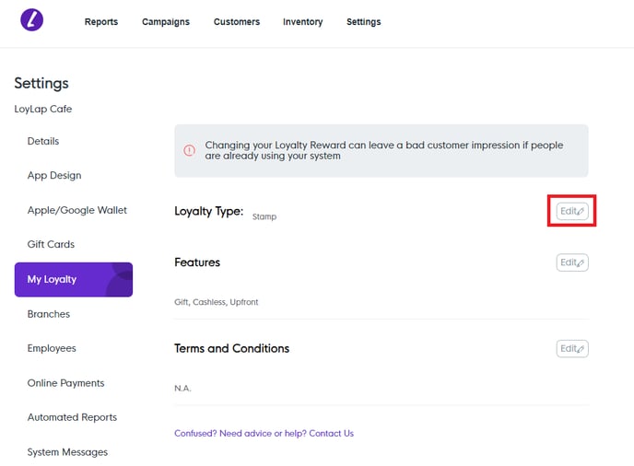This screenshot has height=466, width=634.
Task: Open the Campaigns menu
Action: (x=166, y=22)
